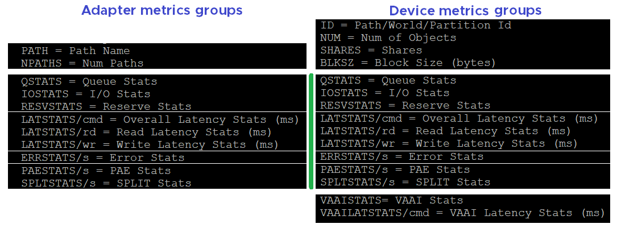Viewport: 617px width, 228px height.
Task: Select 'BLKSZ = Block Size (bytes)' line
Action: click(408, 63)
